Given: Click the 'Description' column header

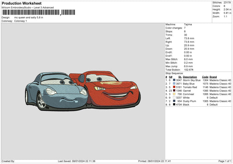Looking at the screenshot, I should [190, 77].
